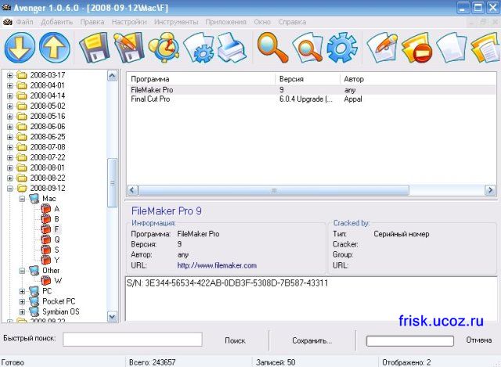Viewport: 501px width, 367px height.
Task: Expand the PC node
Action: coord(22,291)
